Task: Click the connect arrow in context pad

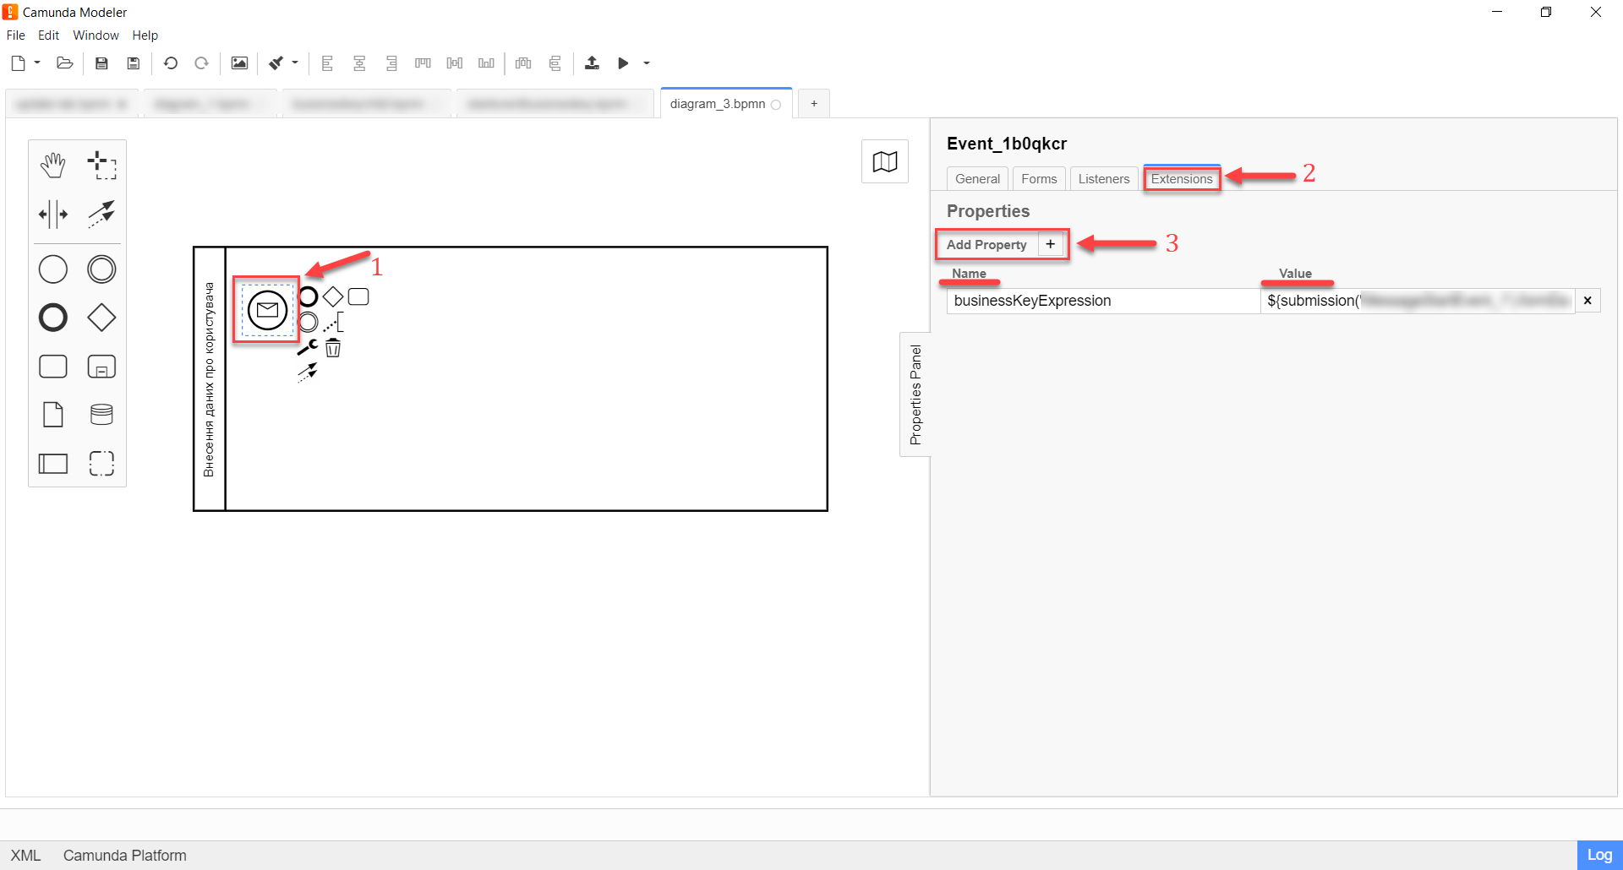Action: [x=308, y=372]
